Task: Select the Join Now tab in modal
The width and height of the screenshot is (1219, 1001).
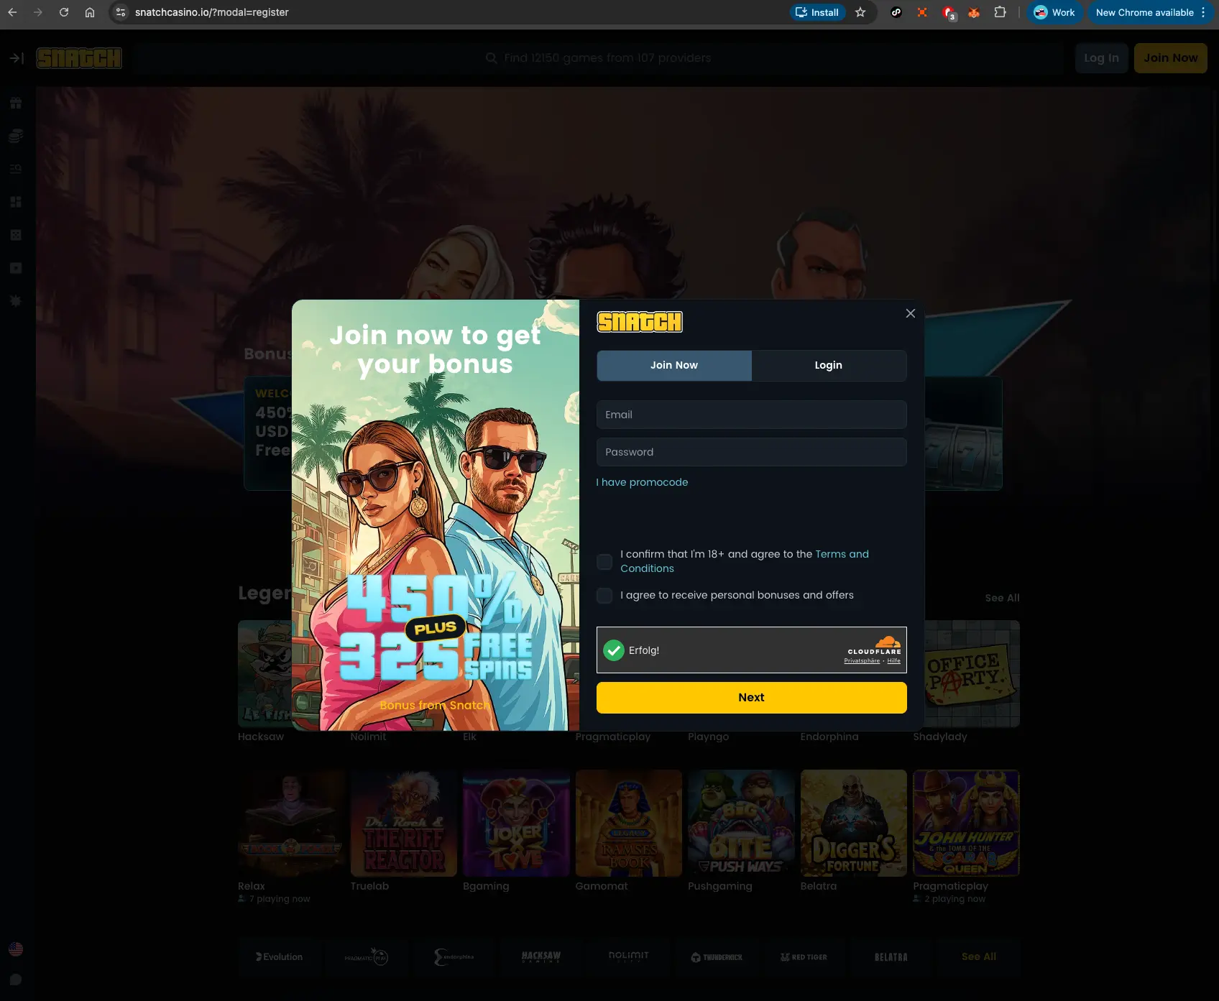Action: point(674,366)
